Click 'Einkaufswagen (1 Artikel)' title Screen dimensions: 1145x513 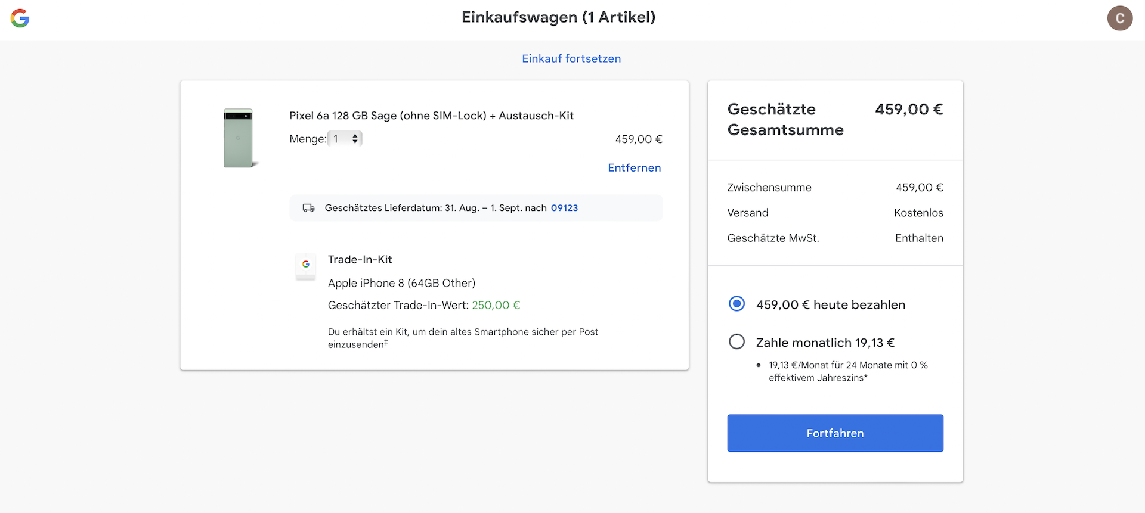click(559, 17)
